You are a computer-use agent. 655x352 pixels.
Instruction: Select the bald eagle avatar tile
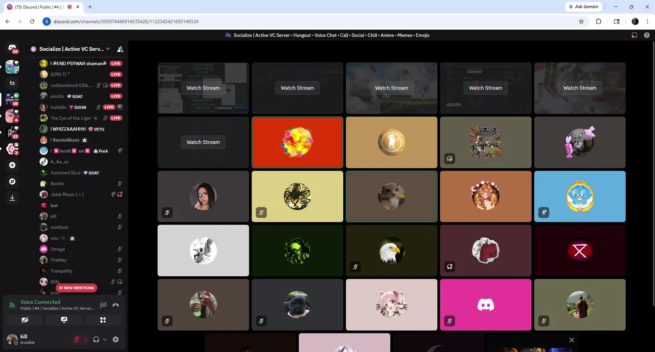pyautogui.click(x=391, y=250)
